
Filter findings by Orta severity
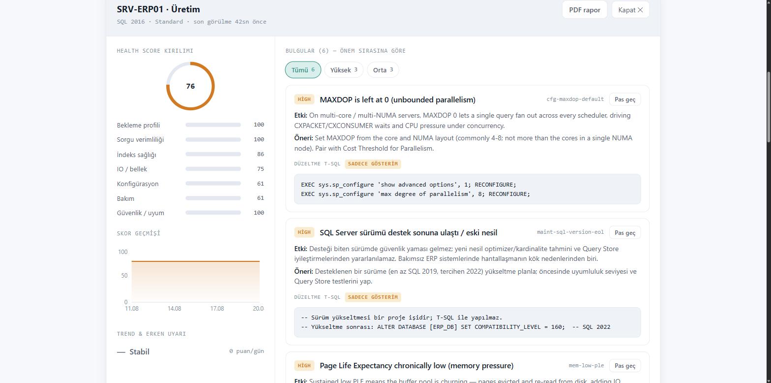click(x=383, y=70)
